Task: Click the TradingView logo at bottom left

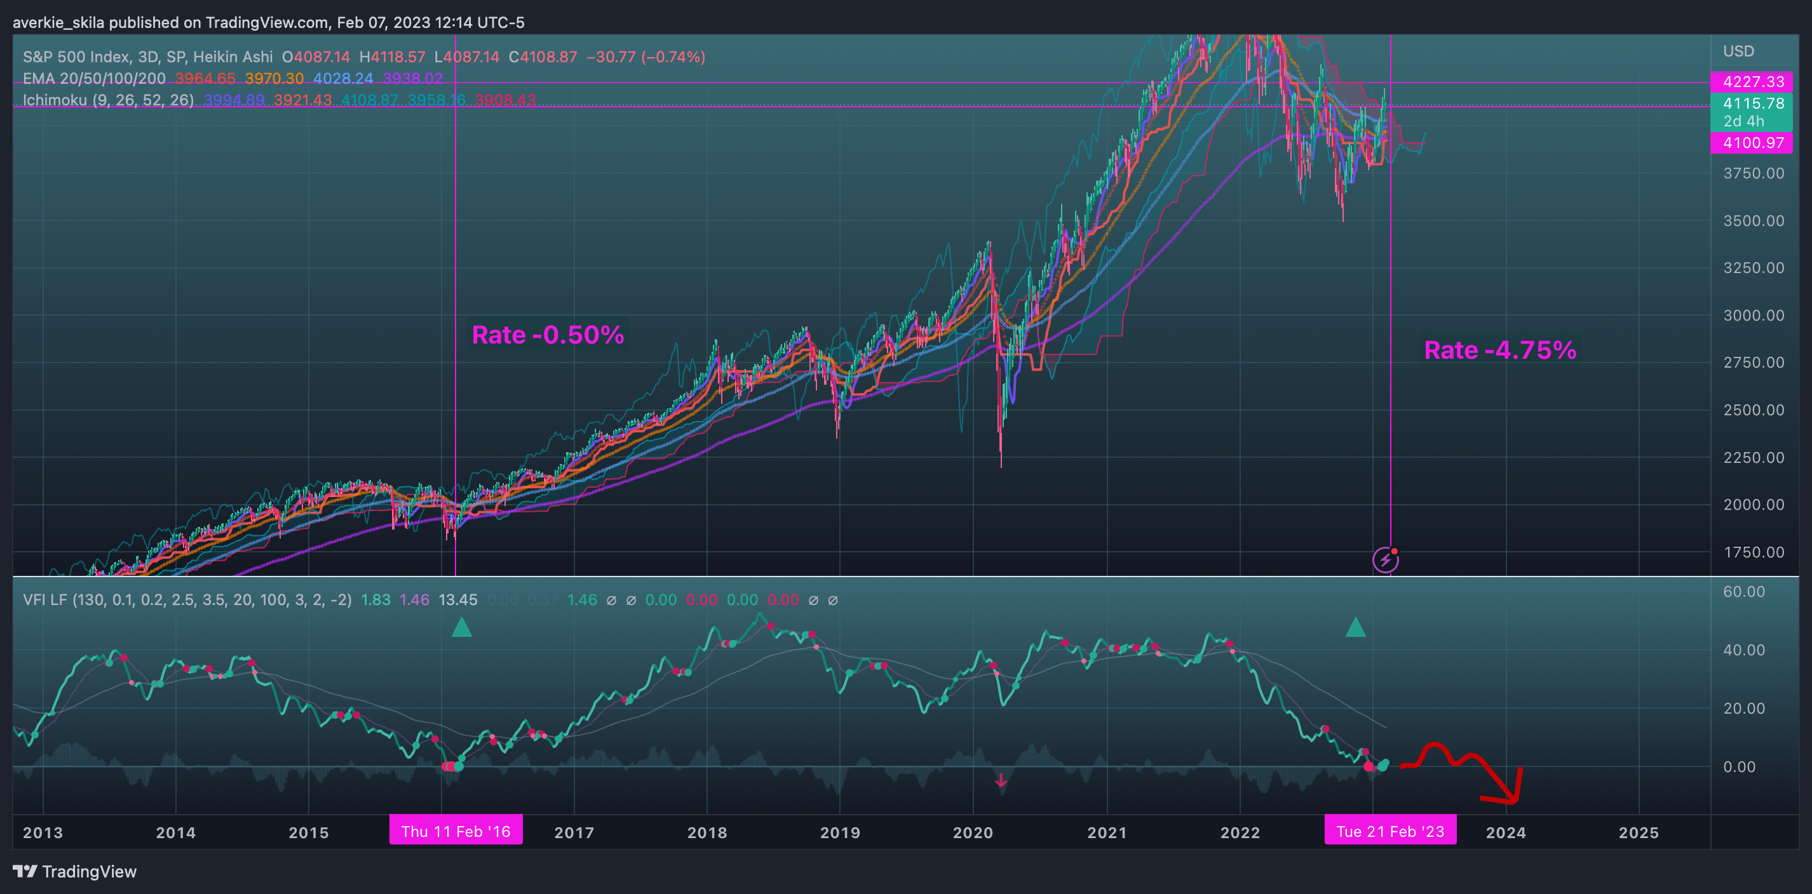Action: pos(74,872)
